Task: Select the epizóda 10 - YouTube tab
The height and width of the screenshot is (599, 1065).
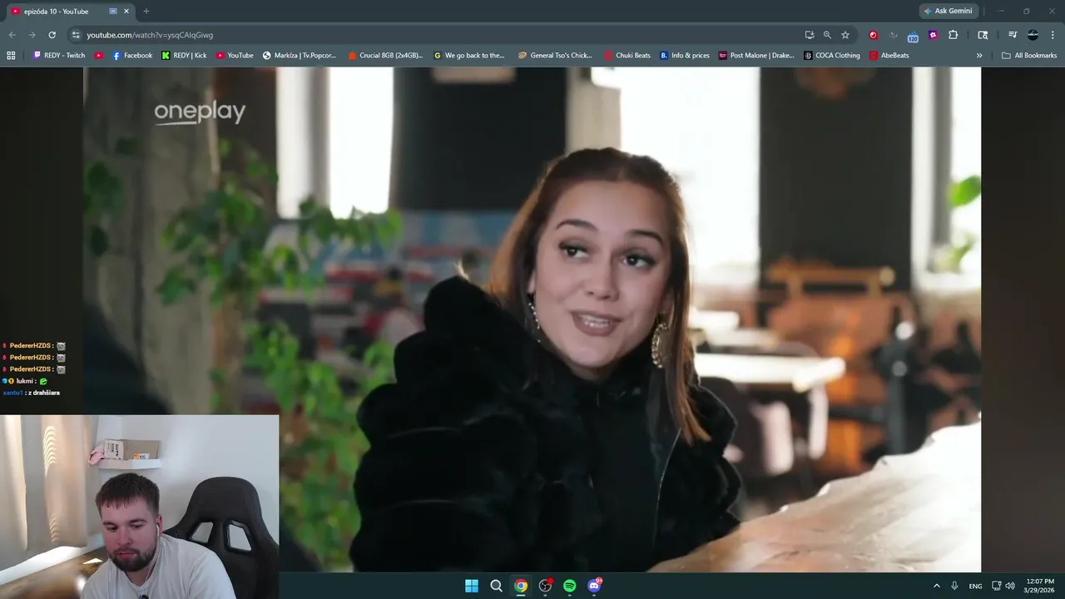Action: 70,12
